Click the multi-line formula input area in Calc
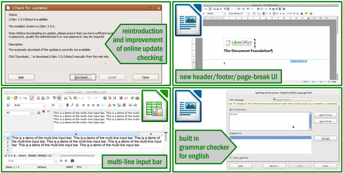 (96, 121)
